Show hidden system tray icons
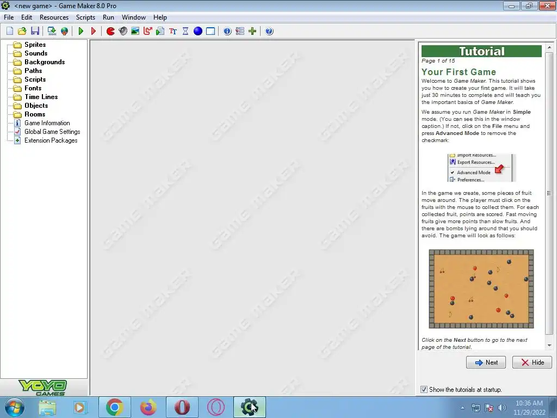The image size is (557, 418). tap(462, 408)
